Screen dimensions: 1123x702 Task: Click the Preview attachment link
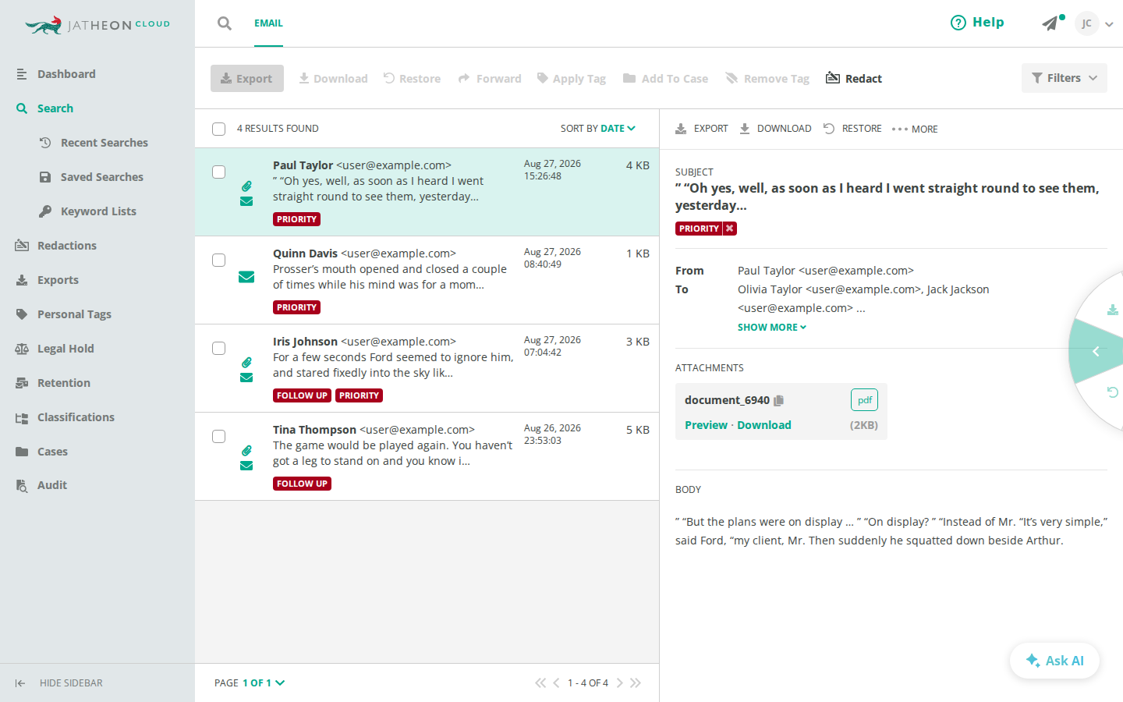click(706, 425)
